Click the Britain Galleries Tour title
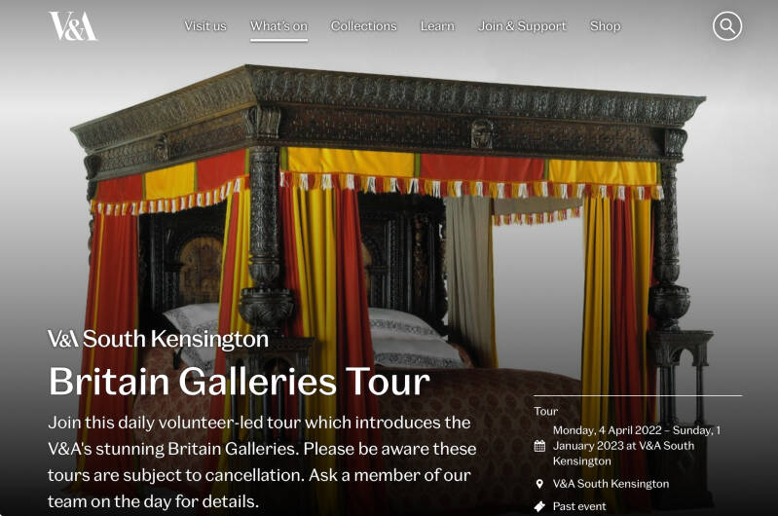 coord(240,382)
